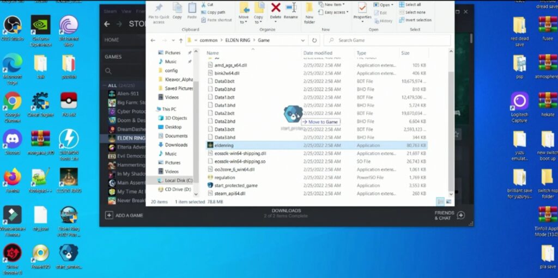Image resolution: width=558 pixels, height=278 pixels.
Task: Switch to details view layout icon
Action: pos(440,202)
